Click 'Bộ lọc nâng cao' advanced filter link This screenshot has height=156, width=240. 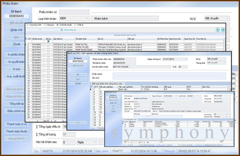[70, 30]
